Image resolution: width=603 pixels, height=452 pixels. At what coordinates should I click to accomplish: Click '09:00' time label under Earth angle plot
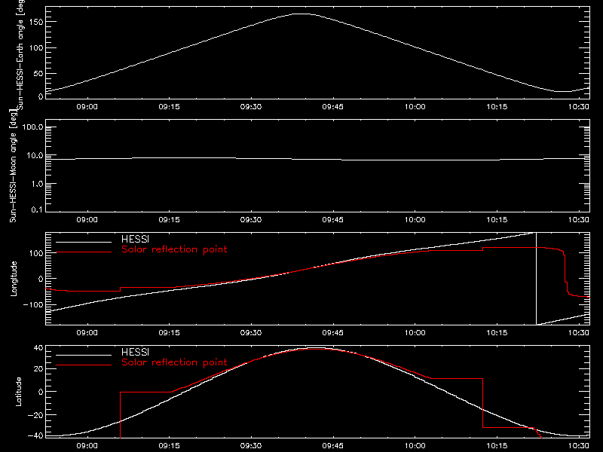point(87,107)
